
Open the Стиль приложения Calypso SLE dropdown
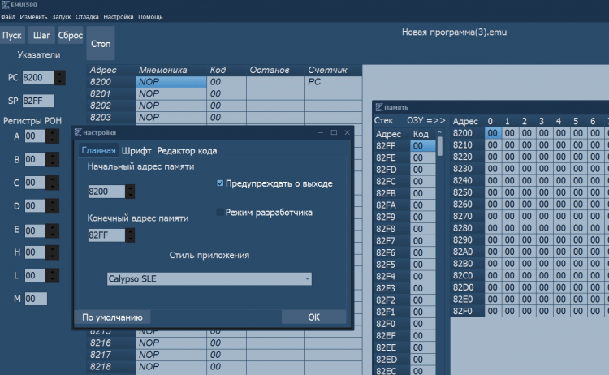click(x=209, y=278)
